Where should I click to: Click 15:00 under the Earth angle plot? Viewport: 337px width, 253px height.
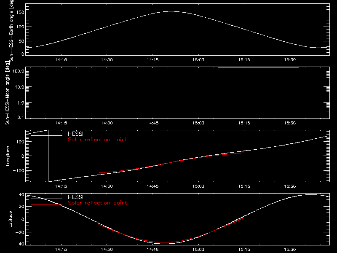coord(198,60)
